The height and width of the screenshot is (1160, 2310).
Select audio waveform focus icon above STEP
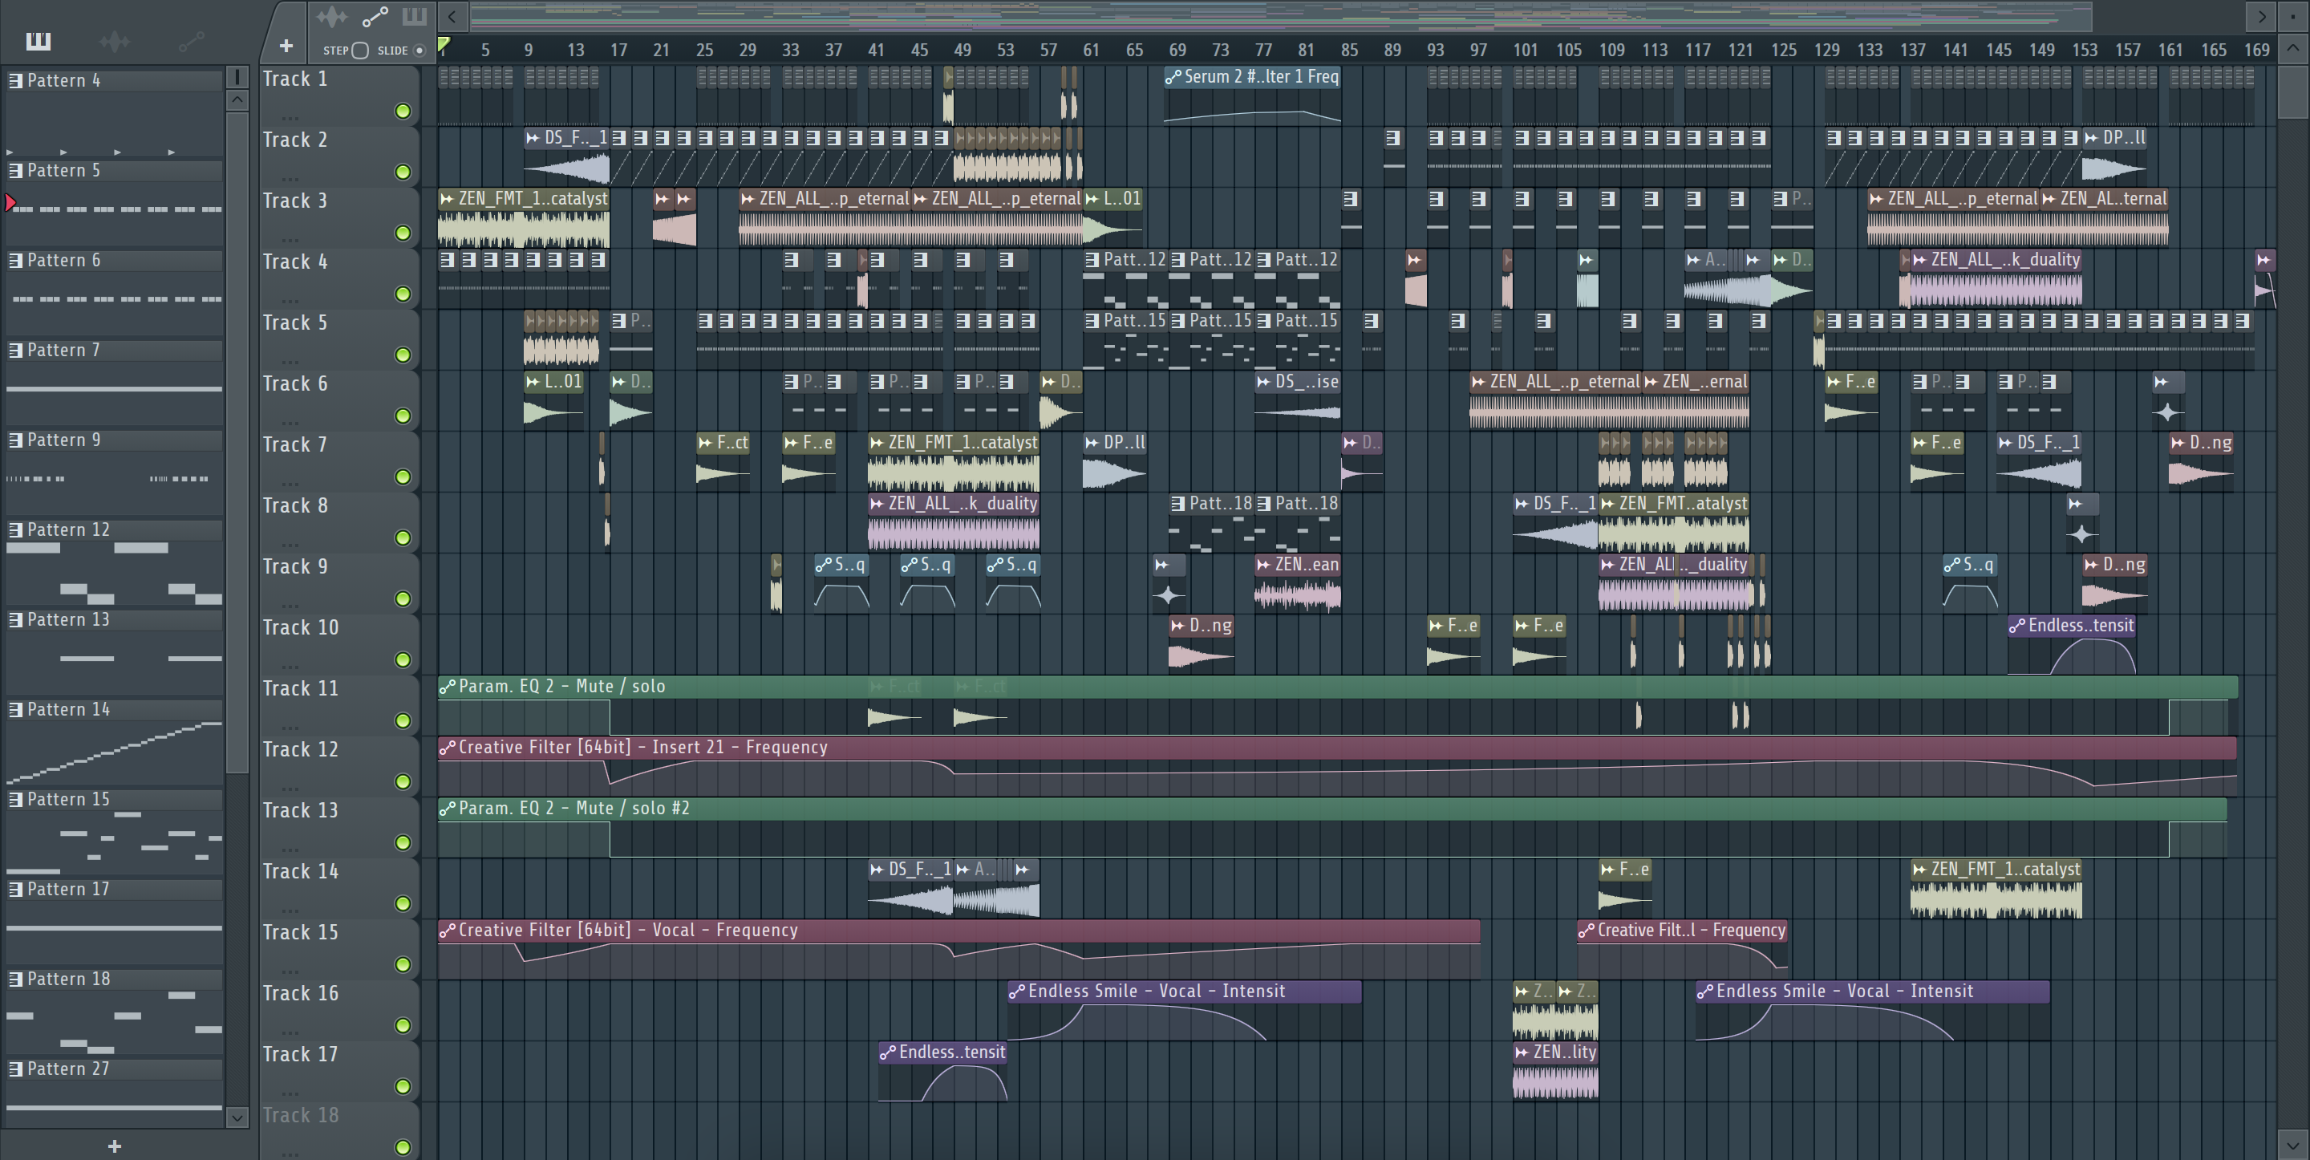331,16
